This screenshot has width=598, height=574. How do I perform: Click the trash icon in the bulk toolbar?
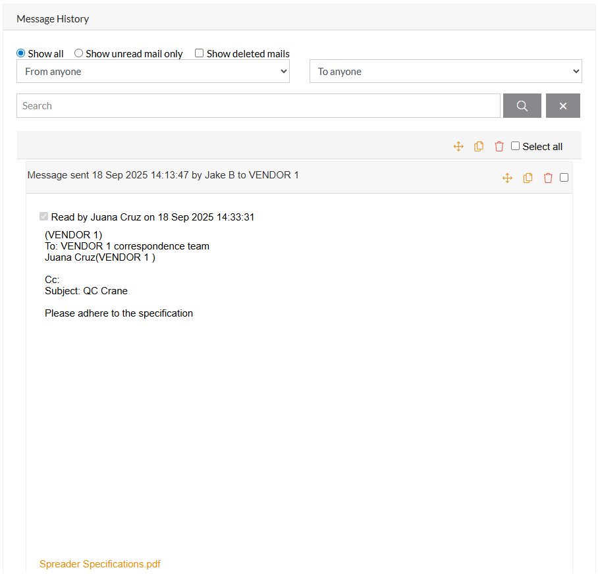pyautogui.click(x=499, y=147)
